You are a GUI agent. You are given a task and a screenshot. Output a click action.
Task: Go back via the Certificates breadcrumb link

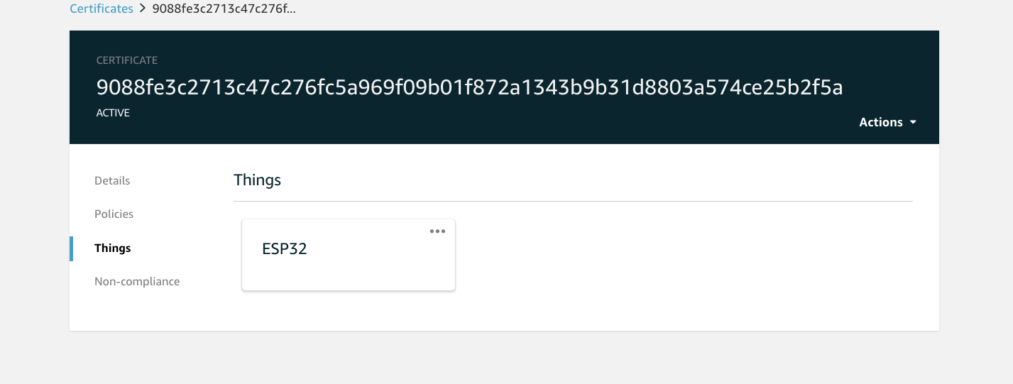tap(102, 9)
